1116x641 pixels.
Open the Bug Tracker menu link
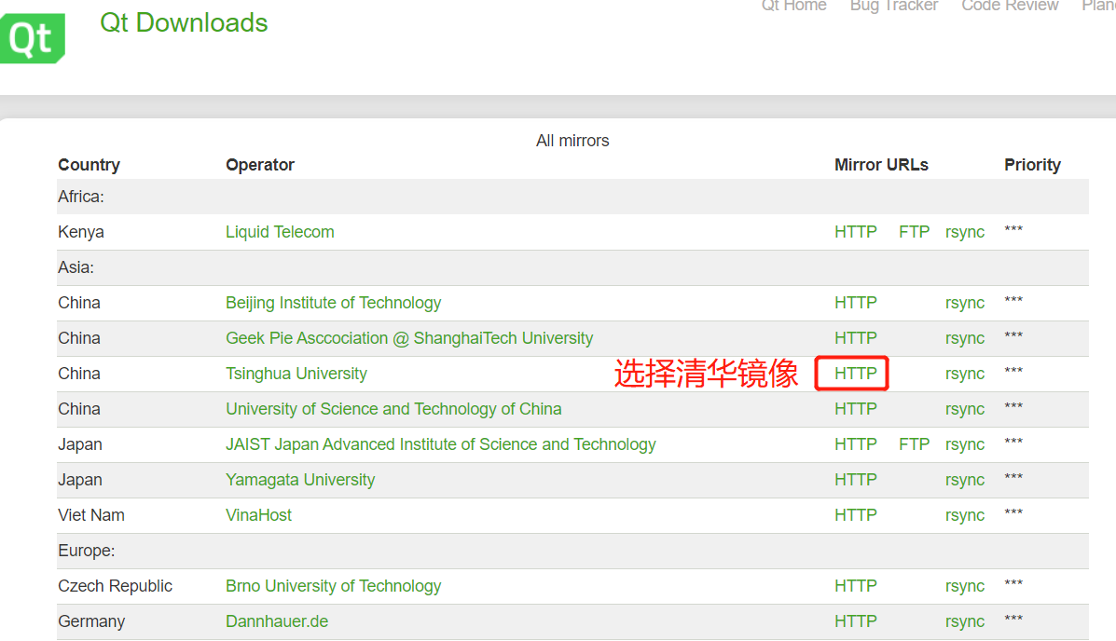(894, 6)
